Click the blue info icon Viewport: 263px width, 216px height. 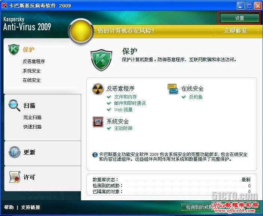click(95, 155)
